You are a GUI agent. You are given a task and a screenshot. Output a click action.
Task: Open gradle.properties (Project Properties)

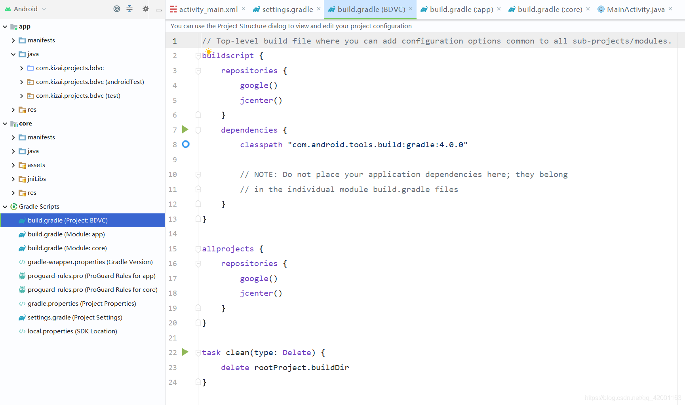[82, 303]
